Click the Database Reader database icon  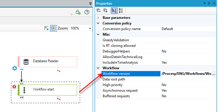click(26, 62)
